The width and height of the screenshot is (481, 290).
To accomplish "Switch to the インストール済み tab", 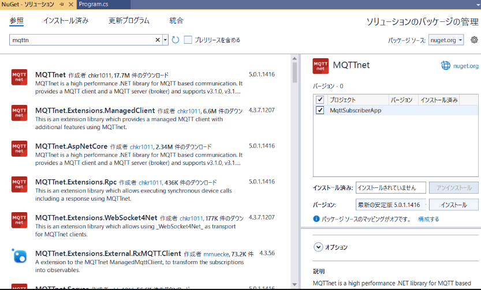I will coord(66,21).
